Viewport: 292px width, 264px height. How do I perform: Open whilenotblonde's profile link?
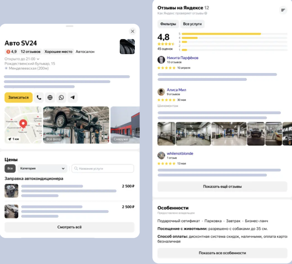point(180,154)
